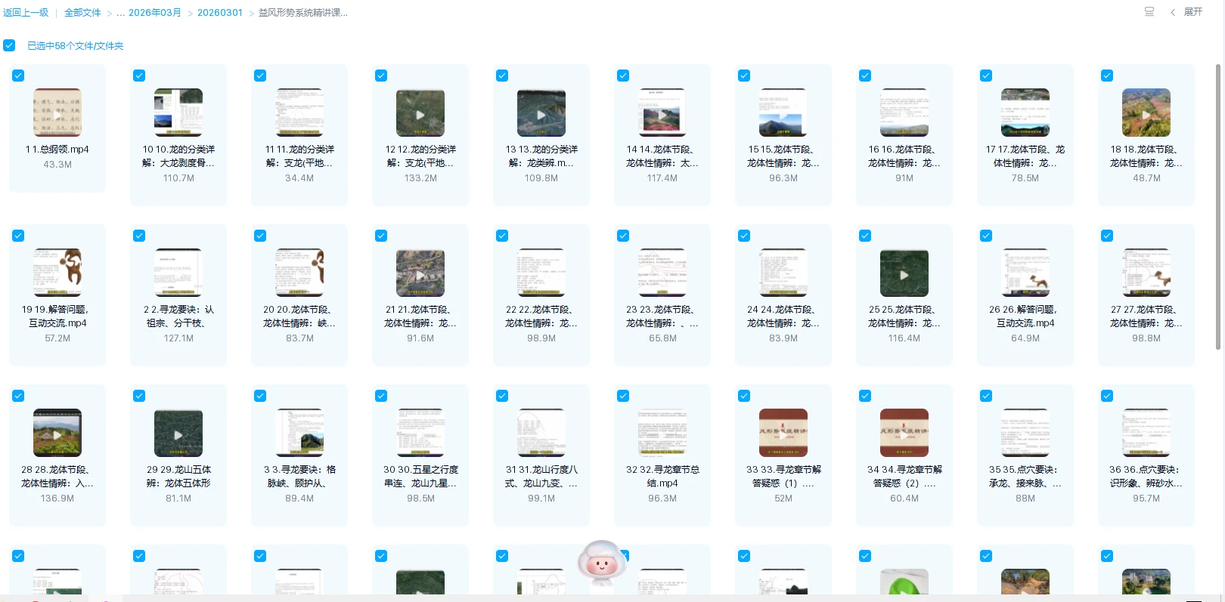Toggle the select-all files checkbox
The image size is (1225, 602).
coord(9,45)
